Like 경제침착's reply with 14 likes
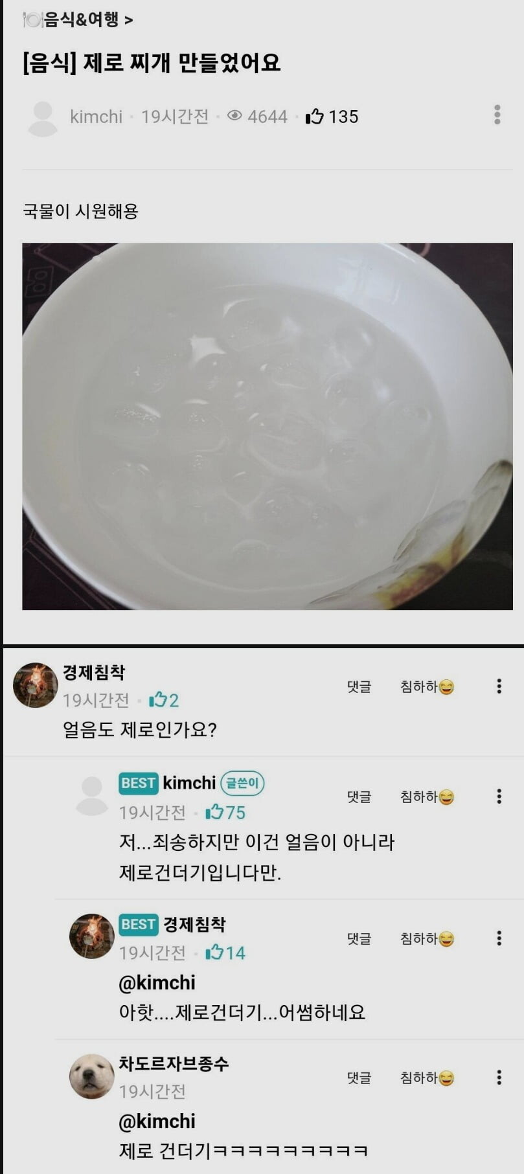This screenshot has height=1174, width=524. pyautogui.click(x=214, y=953)
